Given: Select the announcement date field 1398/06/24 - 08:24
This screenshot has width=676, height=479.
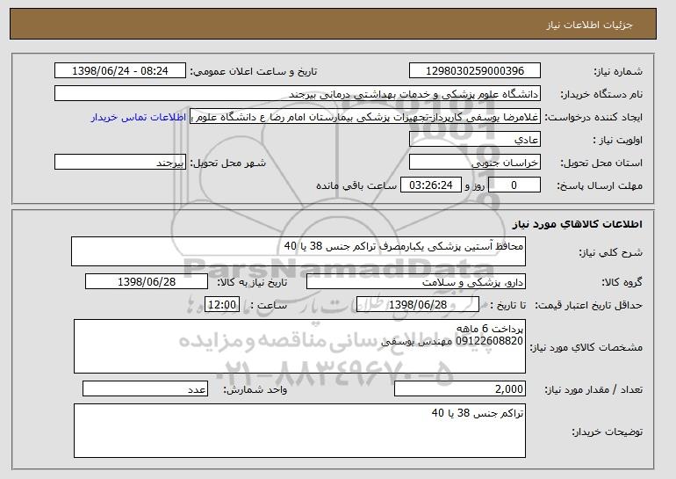Looking at the screenshot, I should (x=120, y=71).
